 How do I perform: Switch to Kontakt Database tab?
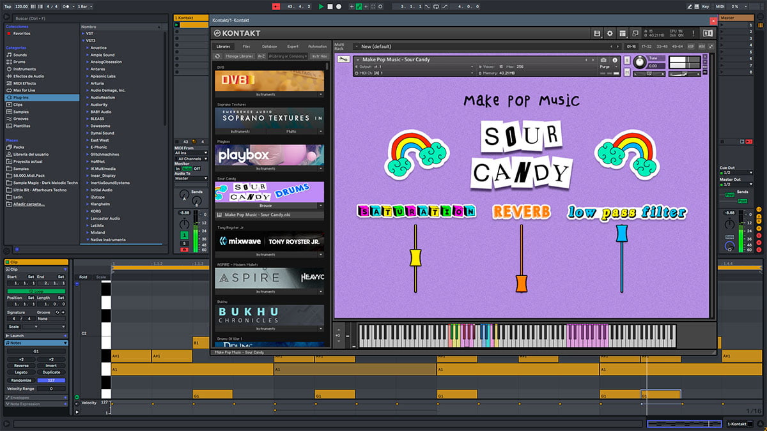pyautogui.click(x=269, y=47)
